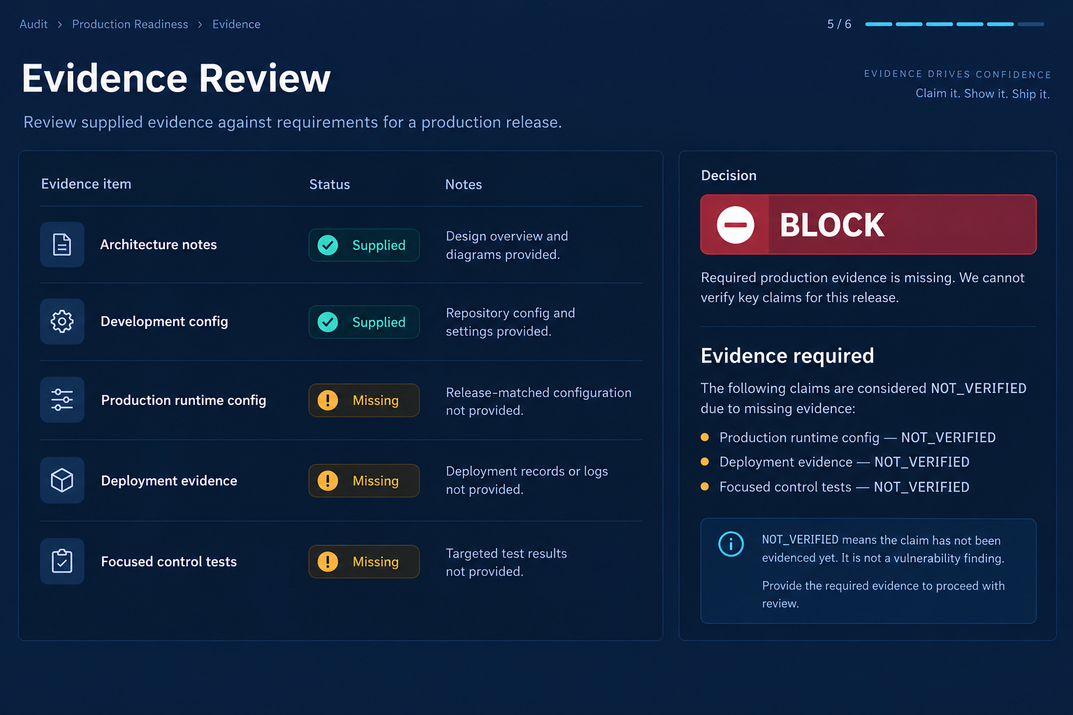Click the info icon in NOT_VERIFIED note

tap(731, 543)
